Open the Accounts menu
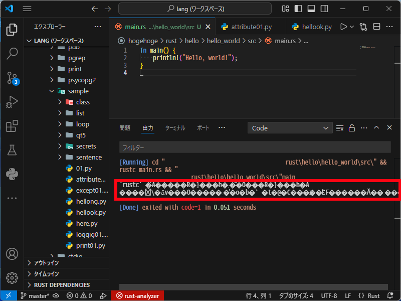This screenshot has width=401, height=301. (x=12, y=254)
